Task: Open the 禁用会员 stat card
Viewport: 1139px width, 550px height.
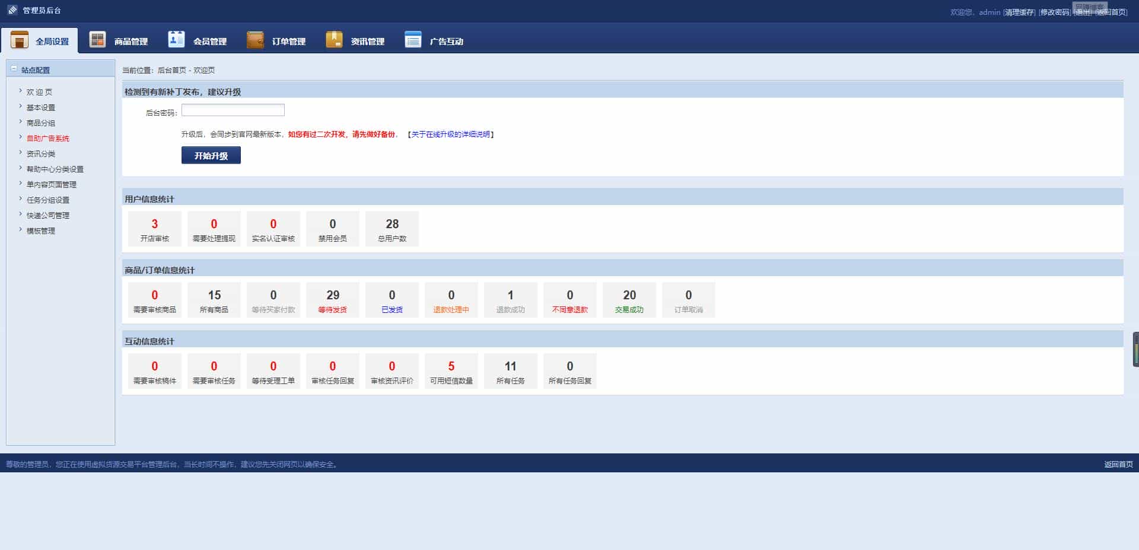Action: coord(333,229)
